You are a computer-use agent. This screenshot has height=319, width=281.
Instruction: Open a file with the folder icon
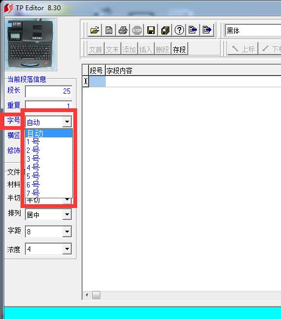coord(95,30)
